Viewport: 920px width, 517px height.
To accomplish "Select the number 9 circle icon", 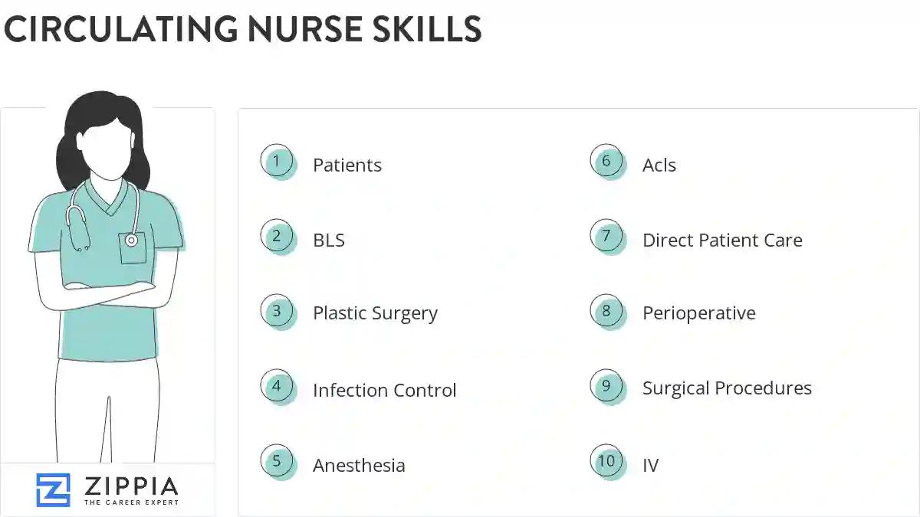I will [x=606, y=387].
